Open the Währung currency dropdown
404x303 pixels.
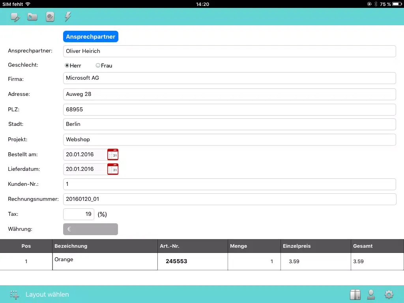(x=90, y=229)
